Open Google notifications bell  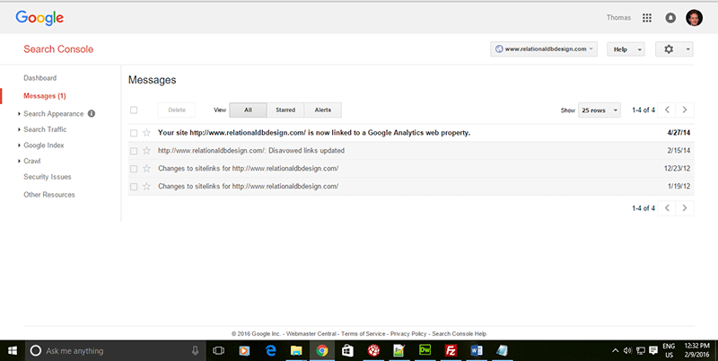point(670,18)
